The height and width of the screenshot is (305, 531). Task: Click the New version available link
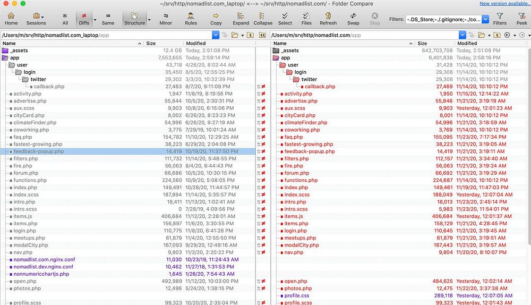point(504,4)
